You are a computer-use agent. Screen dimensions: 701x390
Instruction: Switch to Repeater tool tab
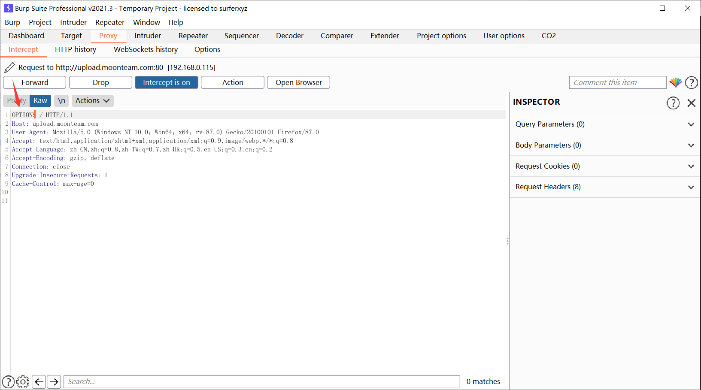[193, 36]
